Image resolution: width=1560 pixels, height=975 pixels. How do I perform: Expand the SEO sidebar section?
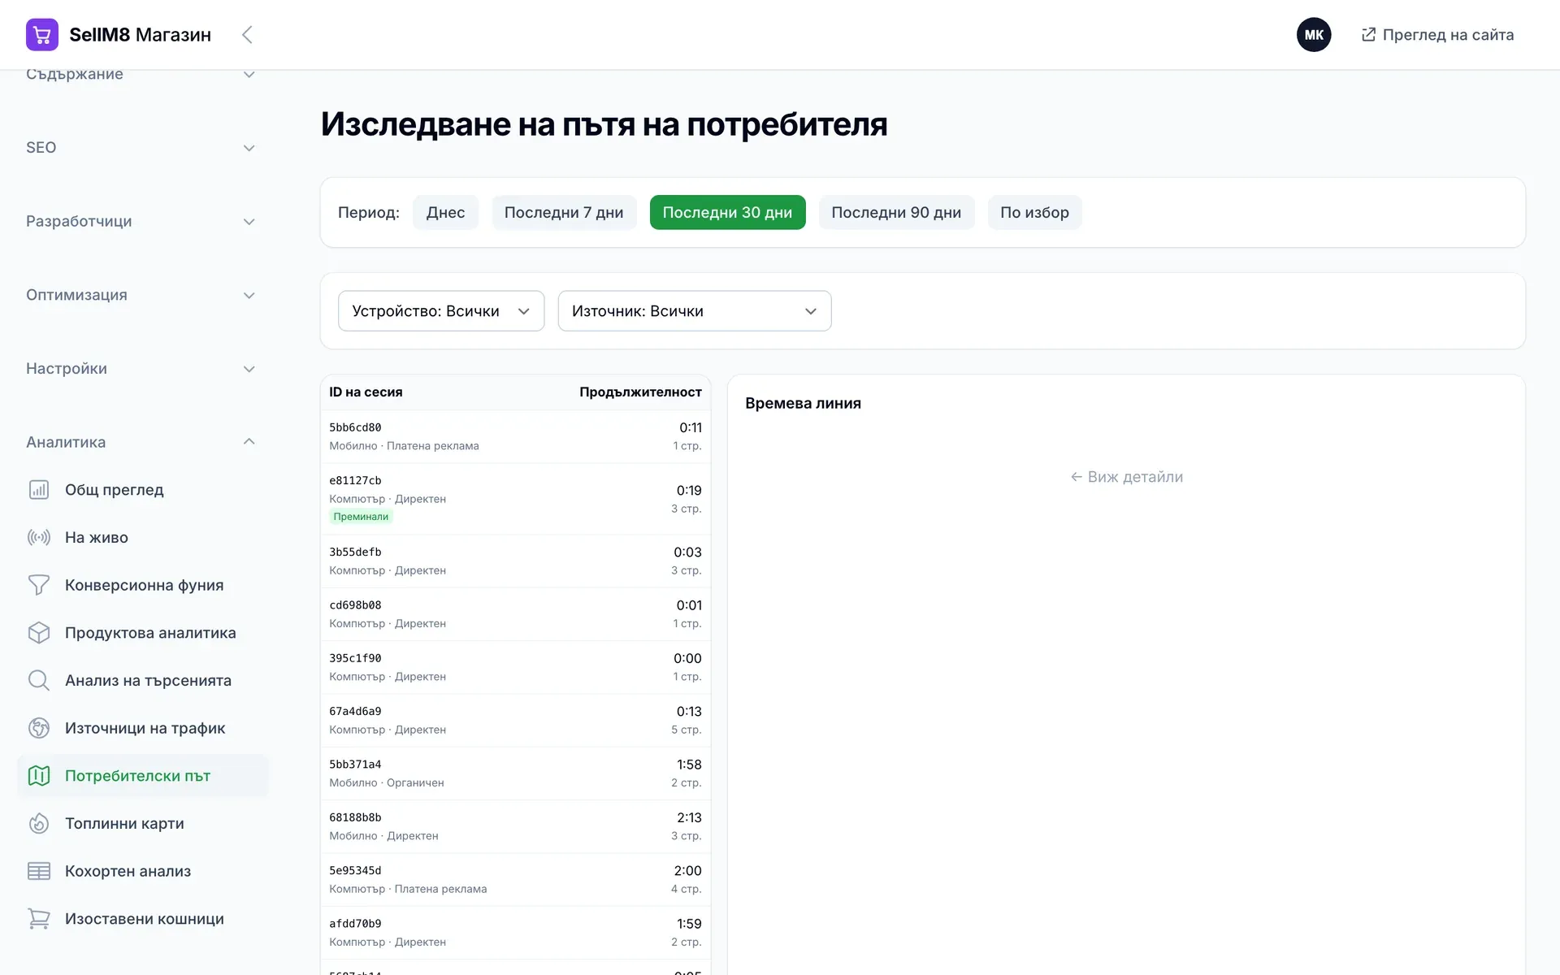pos(141,148)
